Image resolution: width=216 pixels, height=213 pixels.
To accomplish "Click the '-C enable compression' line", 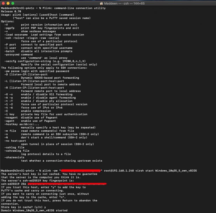I will pos(28,111).
